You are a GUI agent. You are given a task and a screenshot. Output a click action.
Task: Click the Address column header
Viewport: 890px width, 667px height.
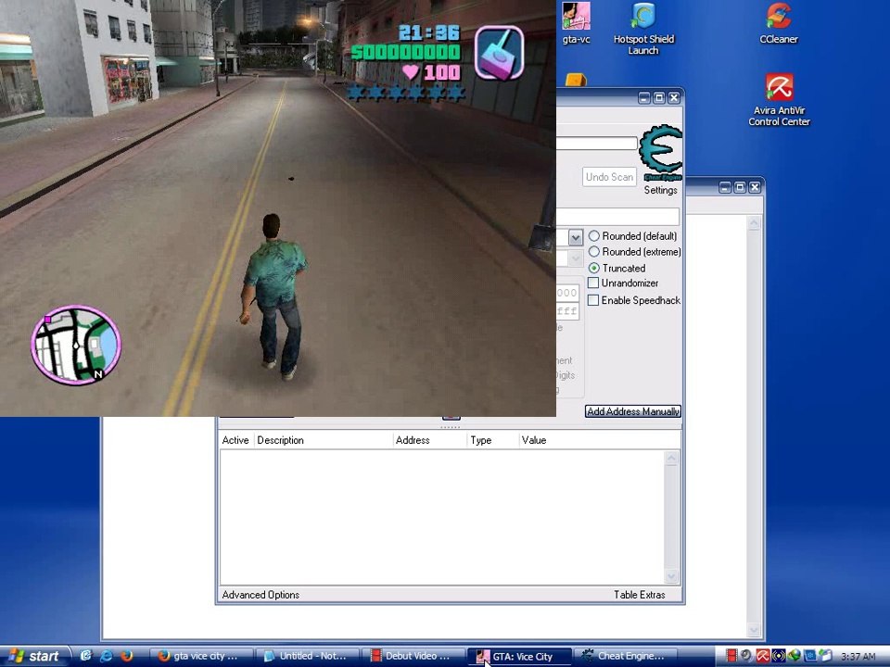(429, 440)
